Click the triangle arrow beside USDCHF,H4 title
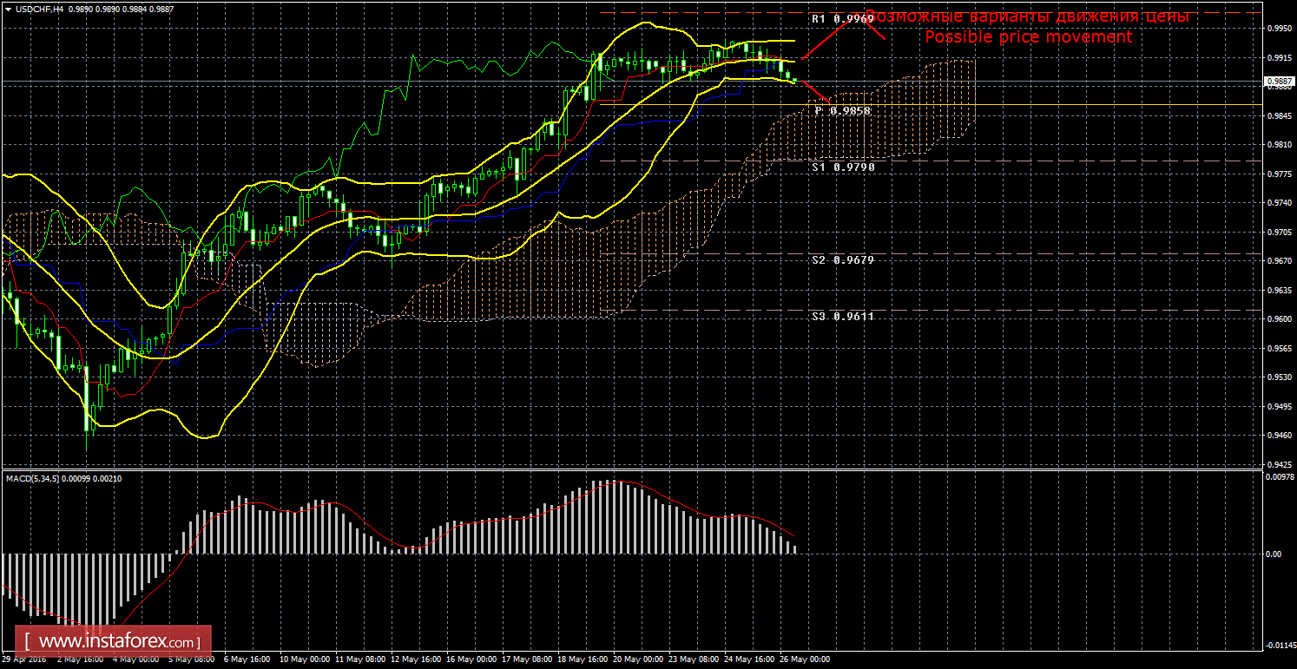 tap(7, 10)
